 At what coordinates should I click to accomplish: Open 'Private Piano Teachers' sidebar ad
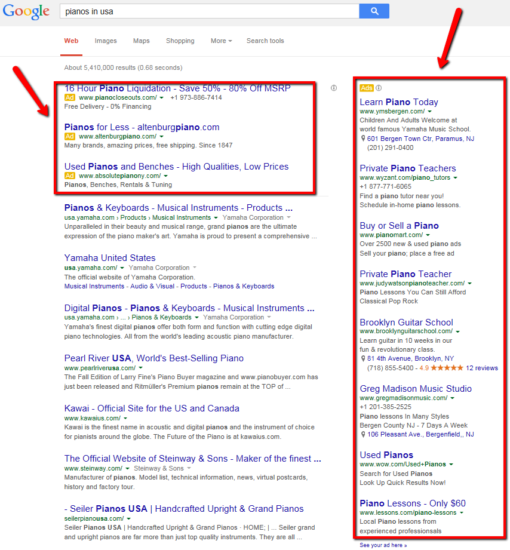(407, 168)
